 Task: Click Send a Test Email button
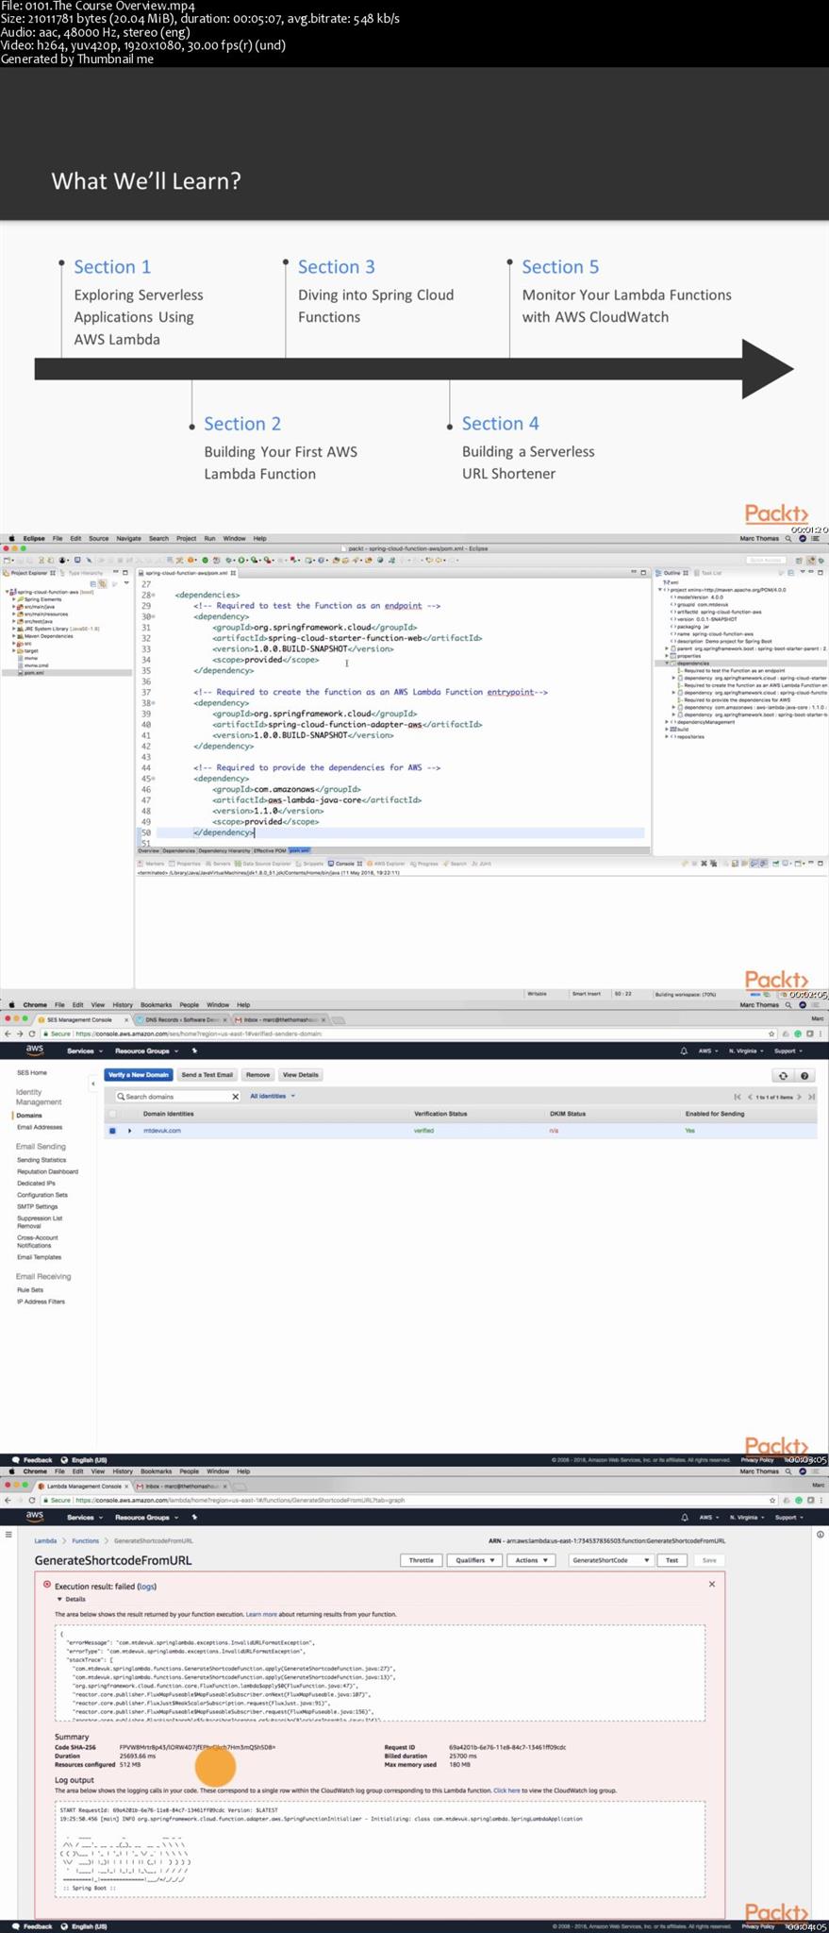pos(207,1074)
